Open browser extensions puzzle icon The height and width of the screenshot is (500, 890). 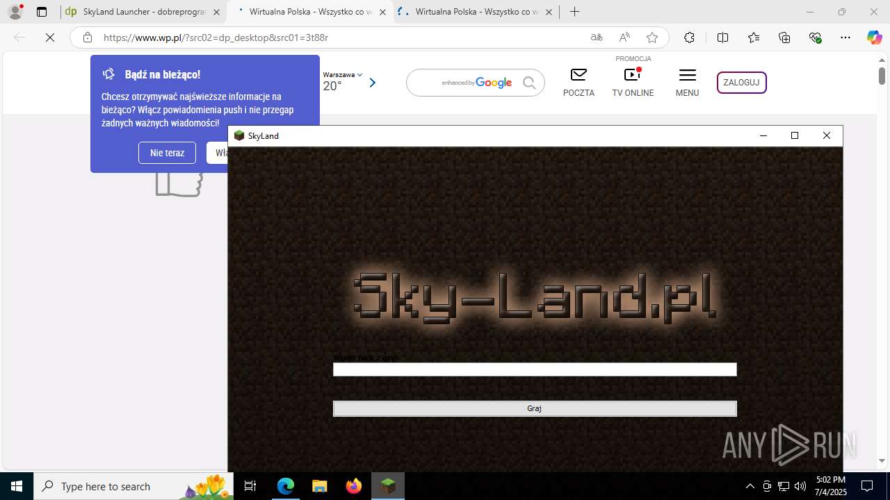click(x=689, y=37)
